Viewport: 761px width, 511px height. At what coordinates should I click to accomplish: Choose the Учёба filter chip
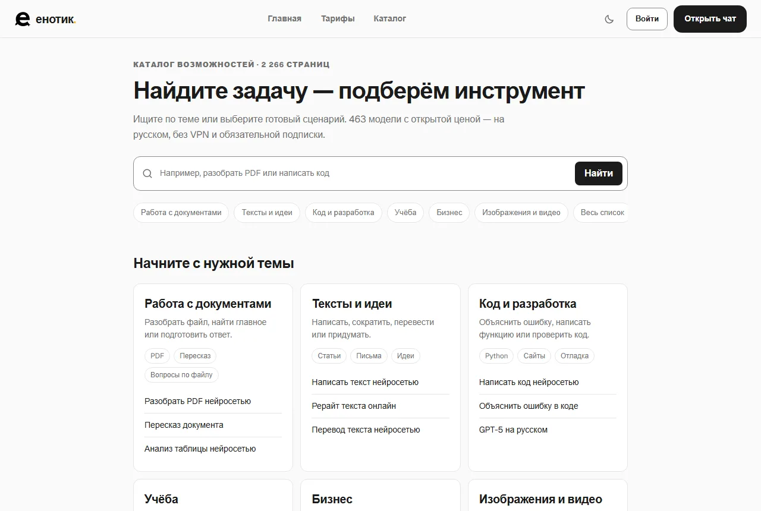click(x=405, y=213)
